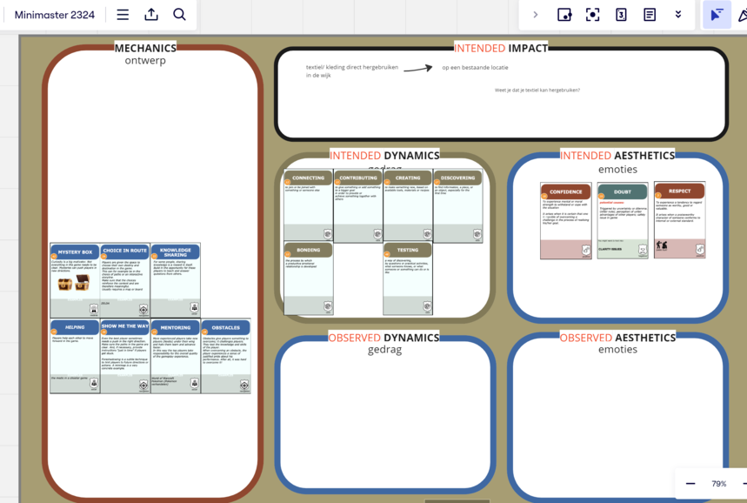Select the Mystery Box card

click(x=75, y=280)
